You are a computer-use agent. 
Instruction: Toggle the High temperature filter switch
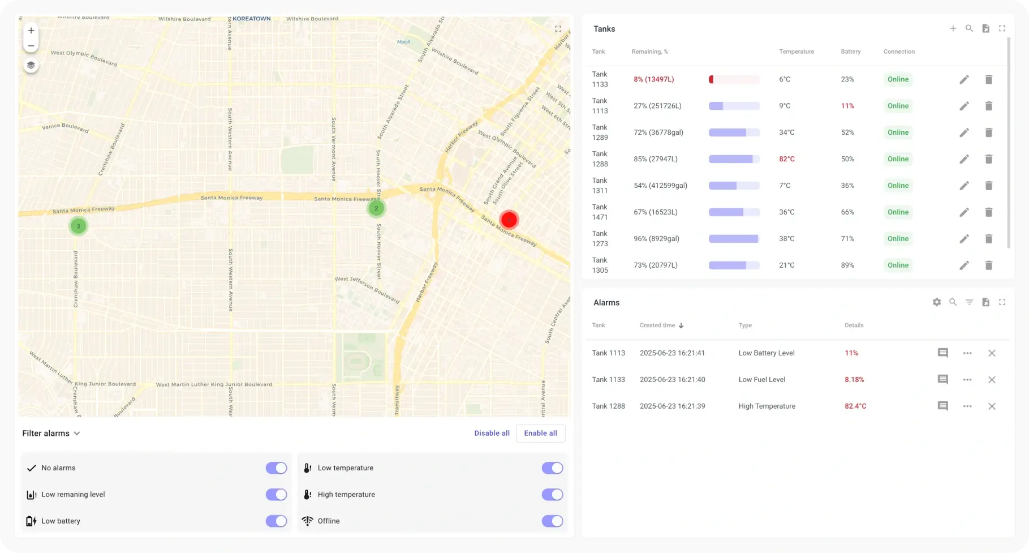(552, 494)
